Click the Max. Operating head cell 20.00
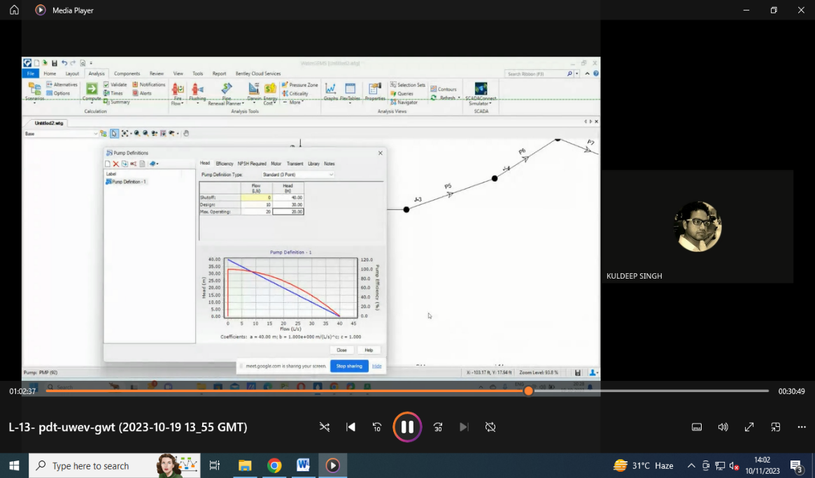 (x=288, y=212)
